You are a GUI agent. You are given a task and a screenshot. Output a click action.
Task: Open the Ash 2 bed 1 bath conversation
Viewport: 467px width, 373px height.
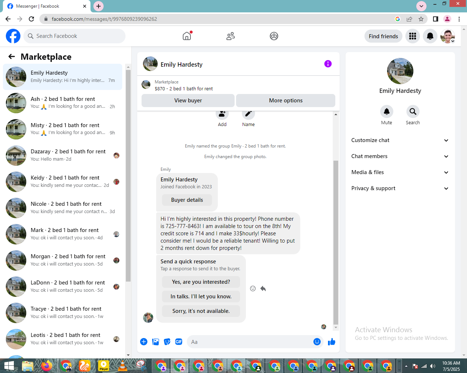[63, 103]
